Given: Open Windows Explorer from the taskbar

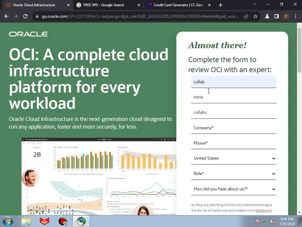Looking at the screenshot, I should tap(26, 221).
